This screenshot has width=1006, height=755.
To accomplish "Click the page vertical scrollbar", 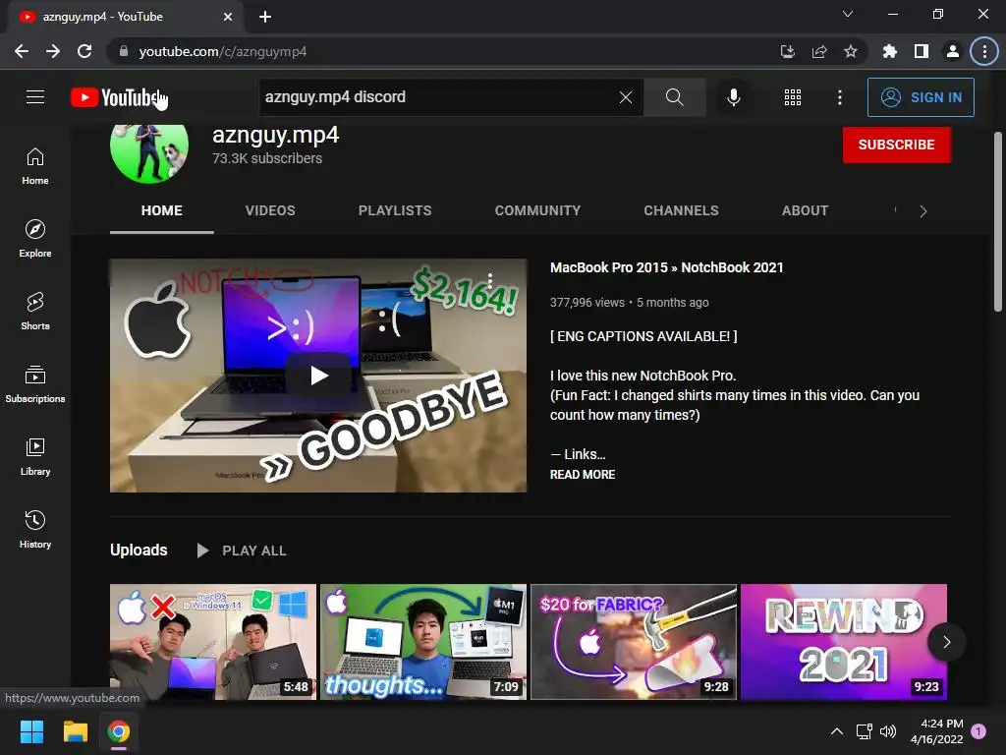I will tap(998, 221).
